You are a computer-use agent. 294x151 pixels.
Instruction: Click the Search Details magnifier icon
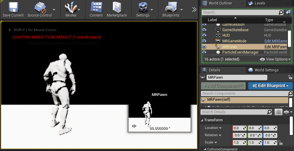tap(269, 112)
